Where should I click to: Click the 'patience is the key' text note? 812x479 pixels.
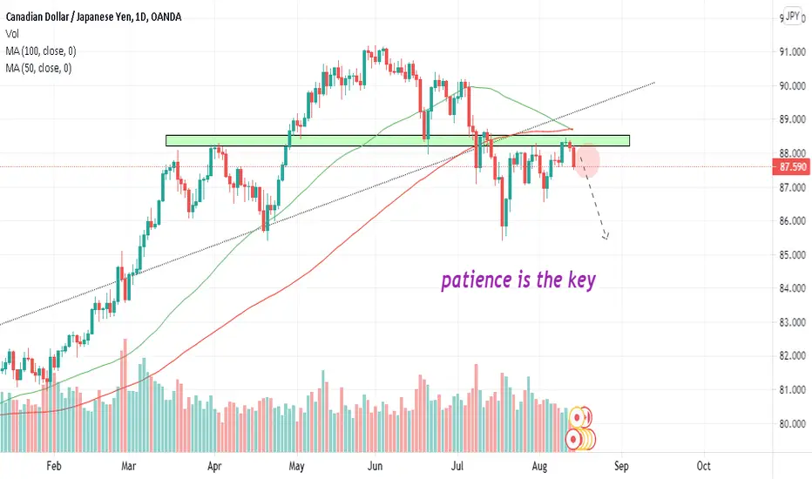pyautogui.click(x=518, y=280)
